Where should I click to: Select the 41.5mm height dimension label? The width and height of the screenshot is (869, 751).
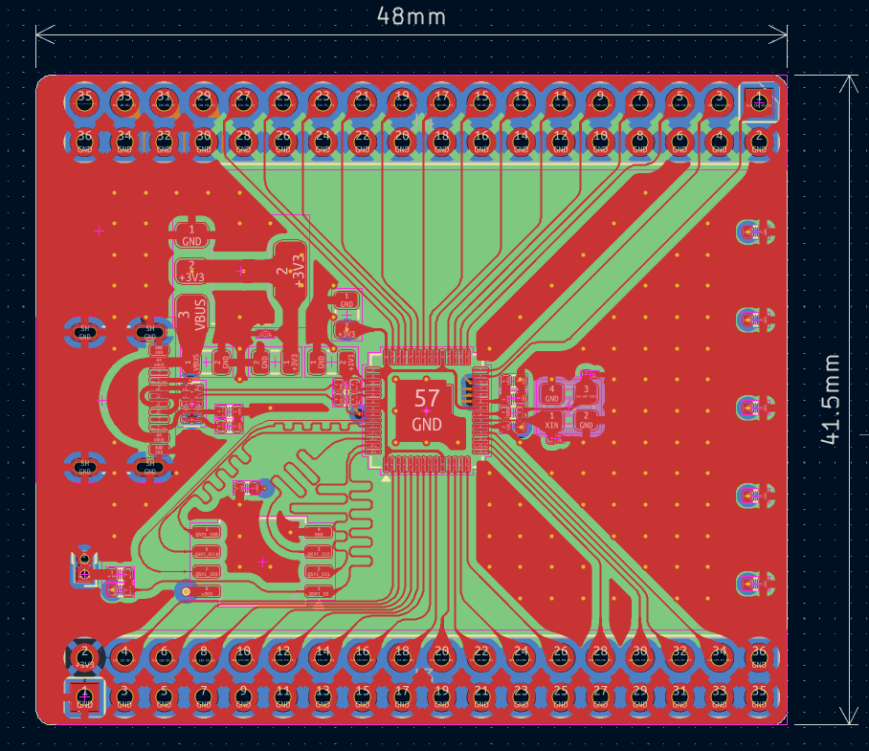[830, 399]
